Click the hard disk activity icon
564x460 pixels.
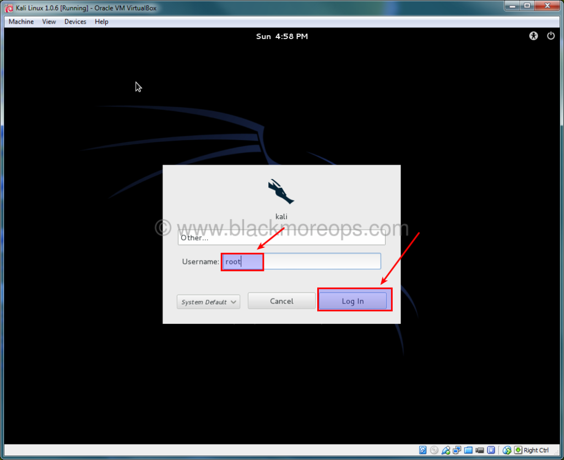pos(422,450)
